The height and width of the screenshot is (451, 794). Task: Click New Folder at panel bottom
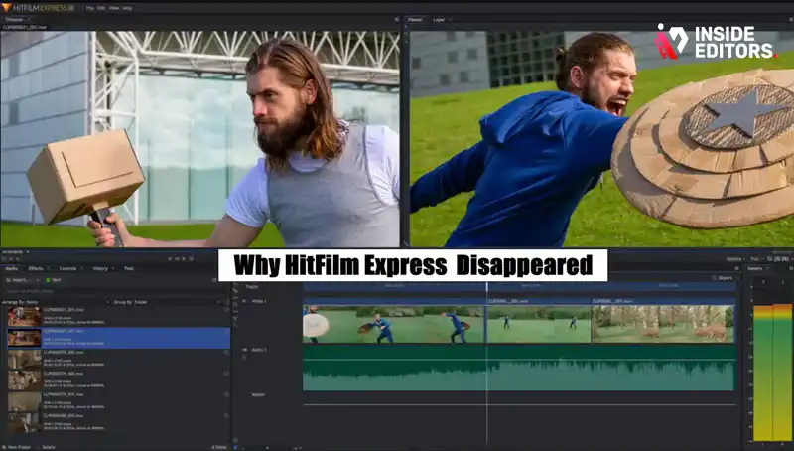click(x=16, y=447)
